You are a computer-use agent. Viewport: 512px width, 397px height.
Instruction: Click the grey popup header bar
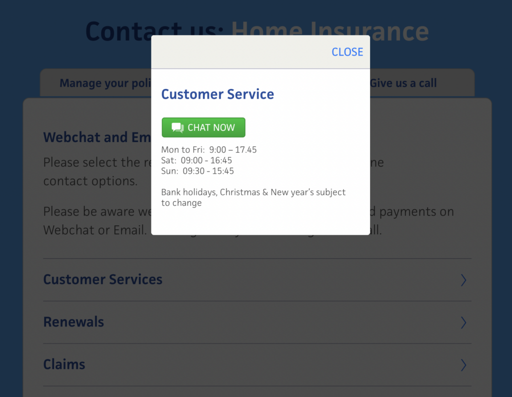pos(240,52)
